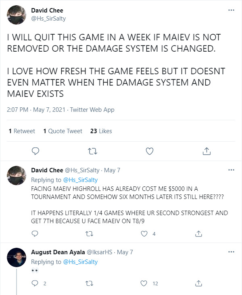Open the 23 Likes list

tap(101, 131)
